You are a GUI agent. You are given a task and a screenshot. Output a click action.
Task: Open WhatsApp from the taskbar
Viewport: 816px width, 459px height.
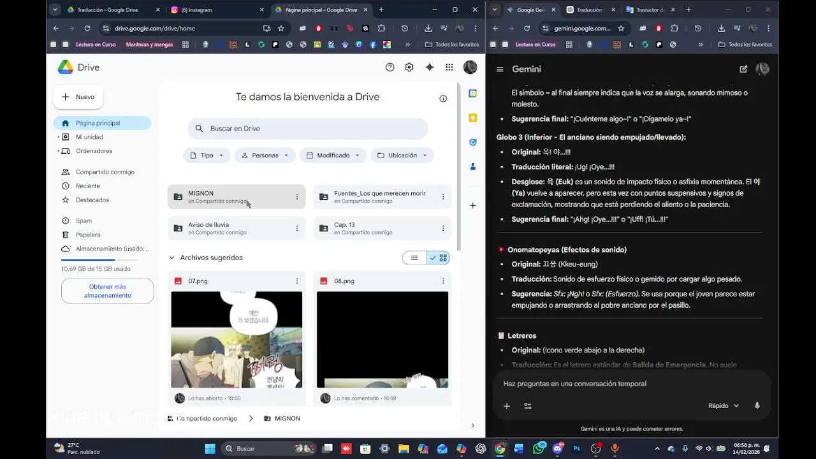coord(539,449)
